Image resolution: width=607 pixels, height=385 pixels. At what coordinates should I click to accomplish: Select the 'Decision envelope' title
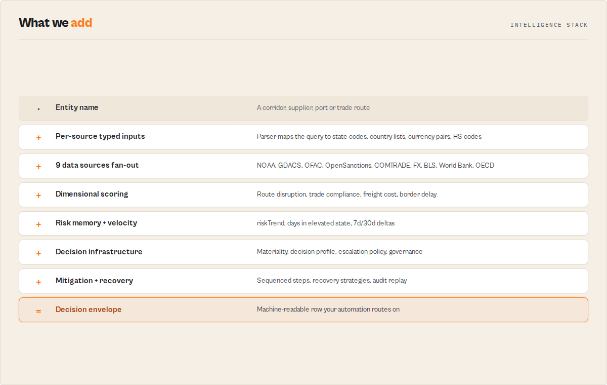pyautogui.click(x=89, y=310)
